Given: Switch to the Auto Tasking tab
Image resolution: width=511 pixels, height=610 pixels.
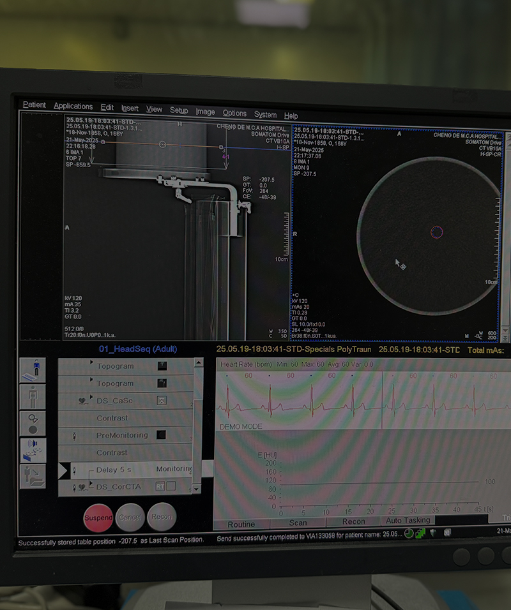Looking at the screenshot, I should click(408, 521).
